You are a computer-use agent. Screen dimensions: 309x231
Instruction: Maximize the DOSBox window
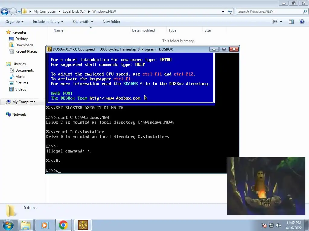click(x=224, y=49)
